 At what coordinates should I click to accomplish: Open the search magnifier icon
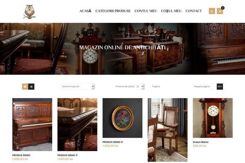coord(212,11)
